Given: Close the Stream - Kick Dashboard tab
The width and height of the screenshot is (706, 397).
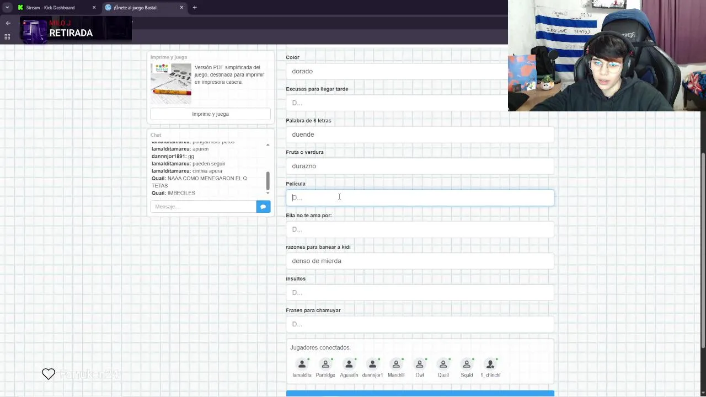Looking at the screenshot, I should pos(94,7).
